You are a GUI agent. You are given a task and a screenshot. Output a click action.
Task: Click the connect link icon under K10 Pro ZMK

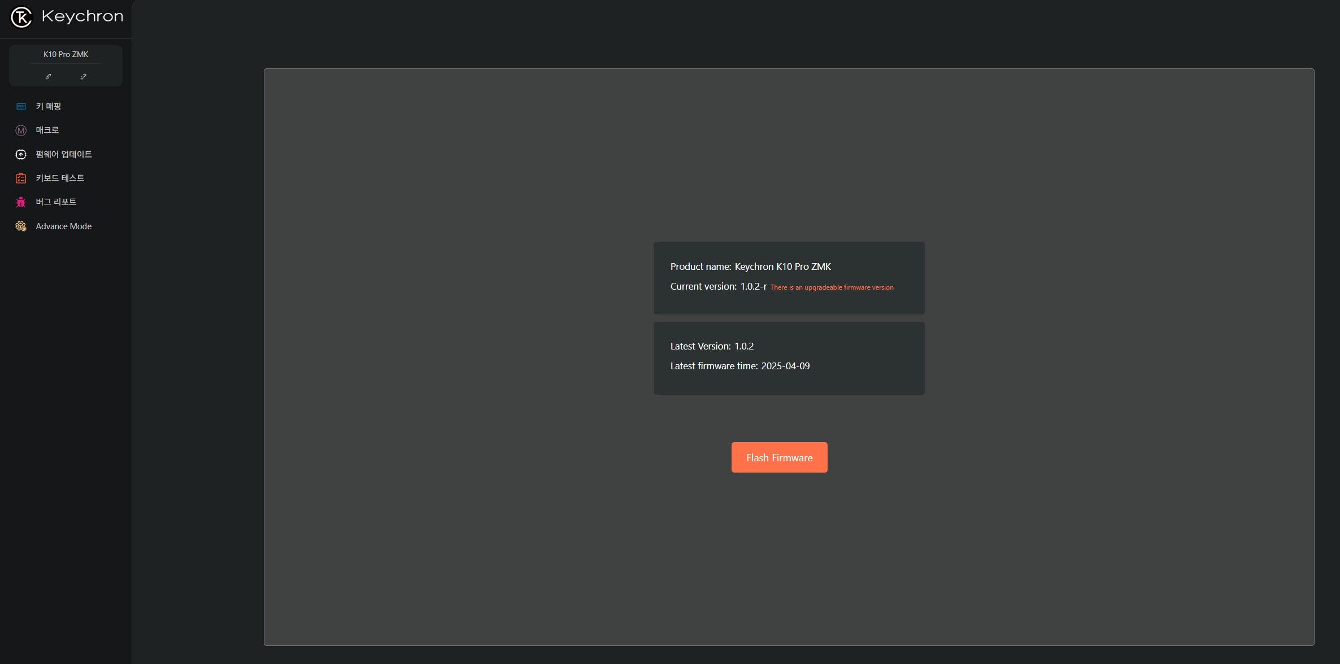pyautogui.click(x=48, y=76)
